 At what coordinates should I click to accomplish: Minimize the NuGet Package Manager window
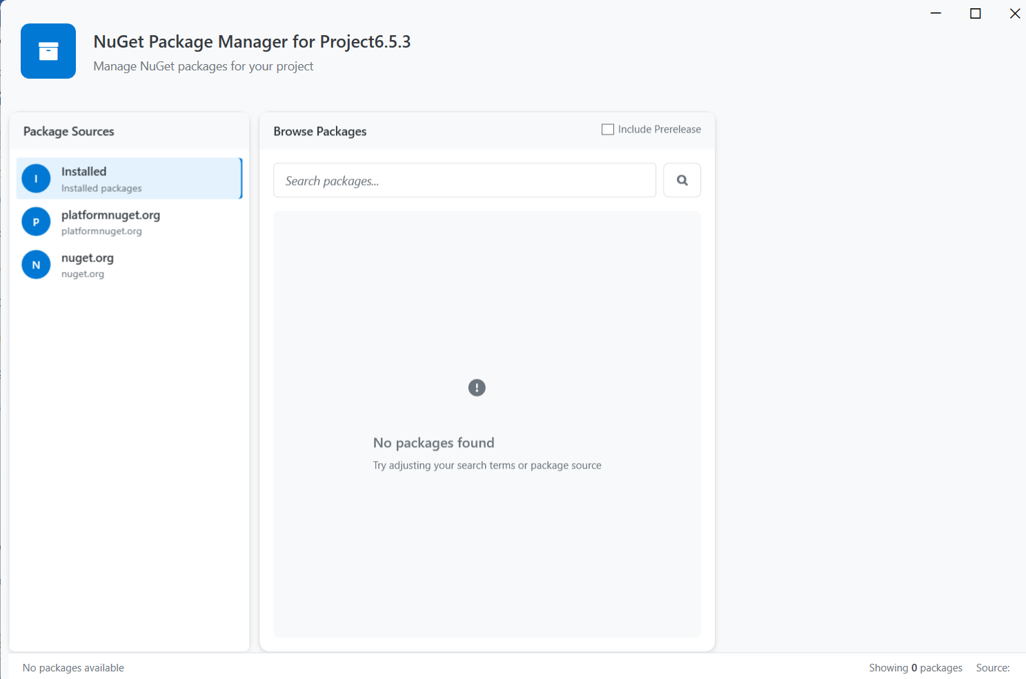click(x=936, y=13)
